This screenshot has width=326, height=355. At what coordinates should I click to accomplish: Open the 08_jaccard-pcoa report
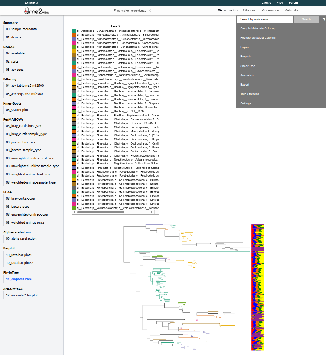[x=18, y=207]
